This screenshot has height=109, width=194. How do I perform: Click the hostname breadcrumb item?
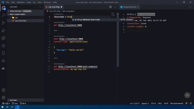tap(70, 11)
